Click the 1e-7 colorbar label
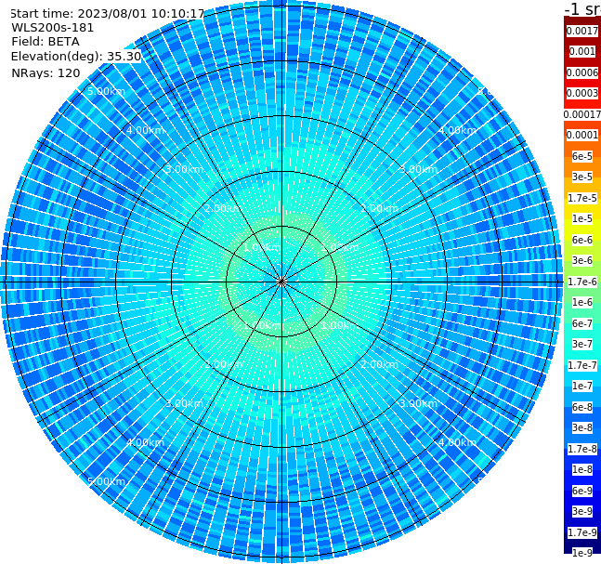The width and height of the screenshot is (601, 564). pos(582,386)
